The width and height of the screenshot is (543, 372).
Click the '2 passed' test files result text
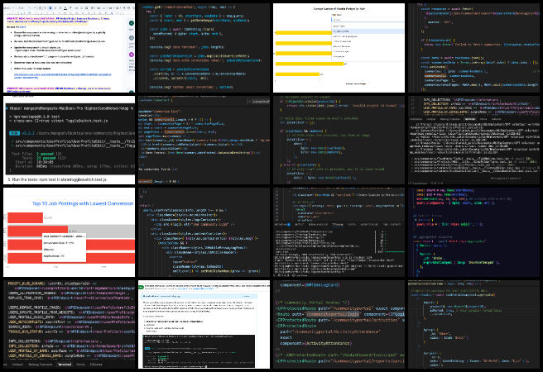click(x=45, y=154)
